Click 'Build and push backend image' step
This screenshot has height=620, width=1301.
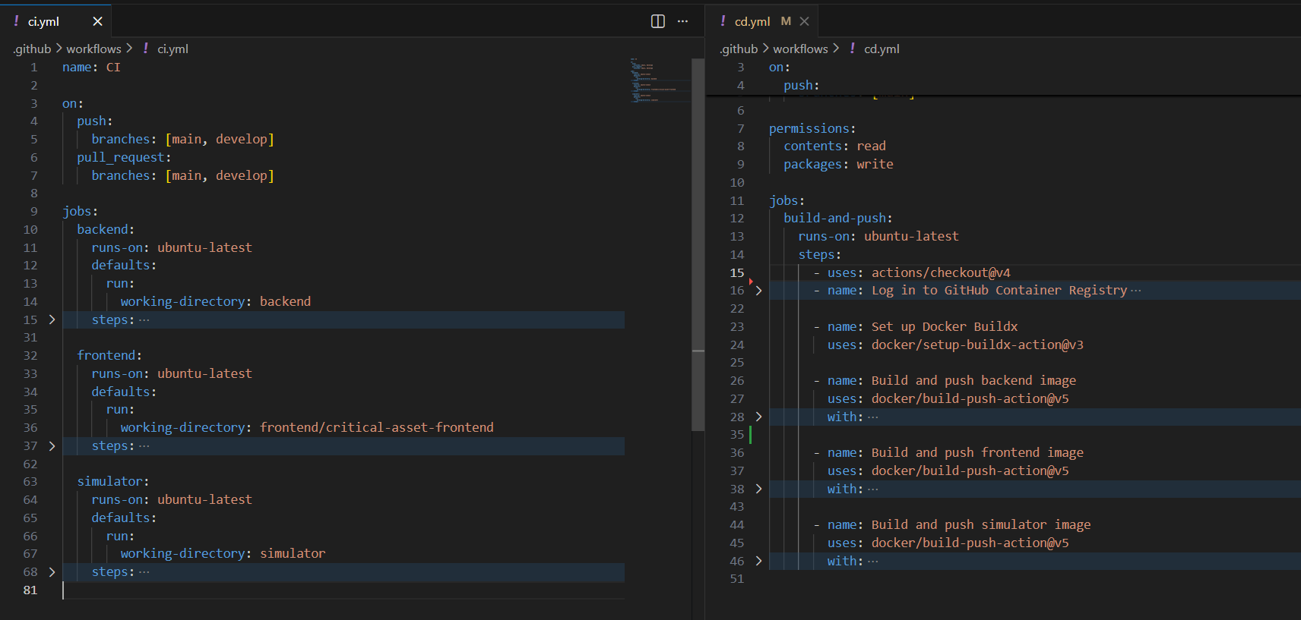click(x=973, y=380)
